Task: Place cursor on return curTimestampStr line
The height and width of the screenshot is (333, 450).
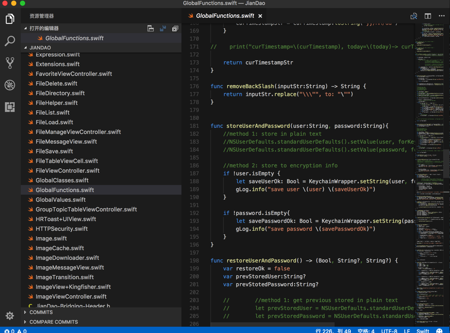Action: point(258,63)
